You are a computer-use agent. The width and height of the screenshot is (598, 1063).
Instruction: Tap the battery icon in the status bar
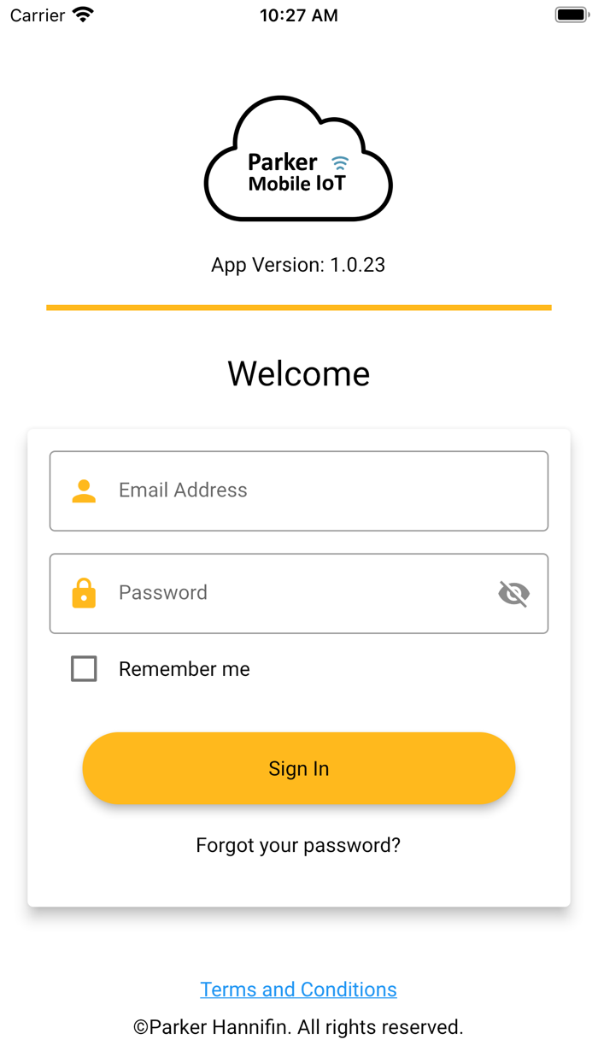click(572, 15)
